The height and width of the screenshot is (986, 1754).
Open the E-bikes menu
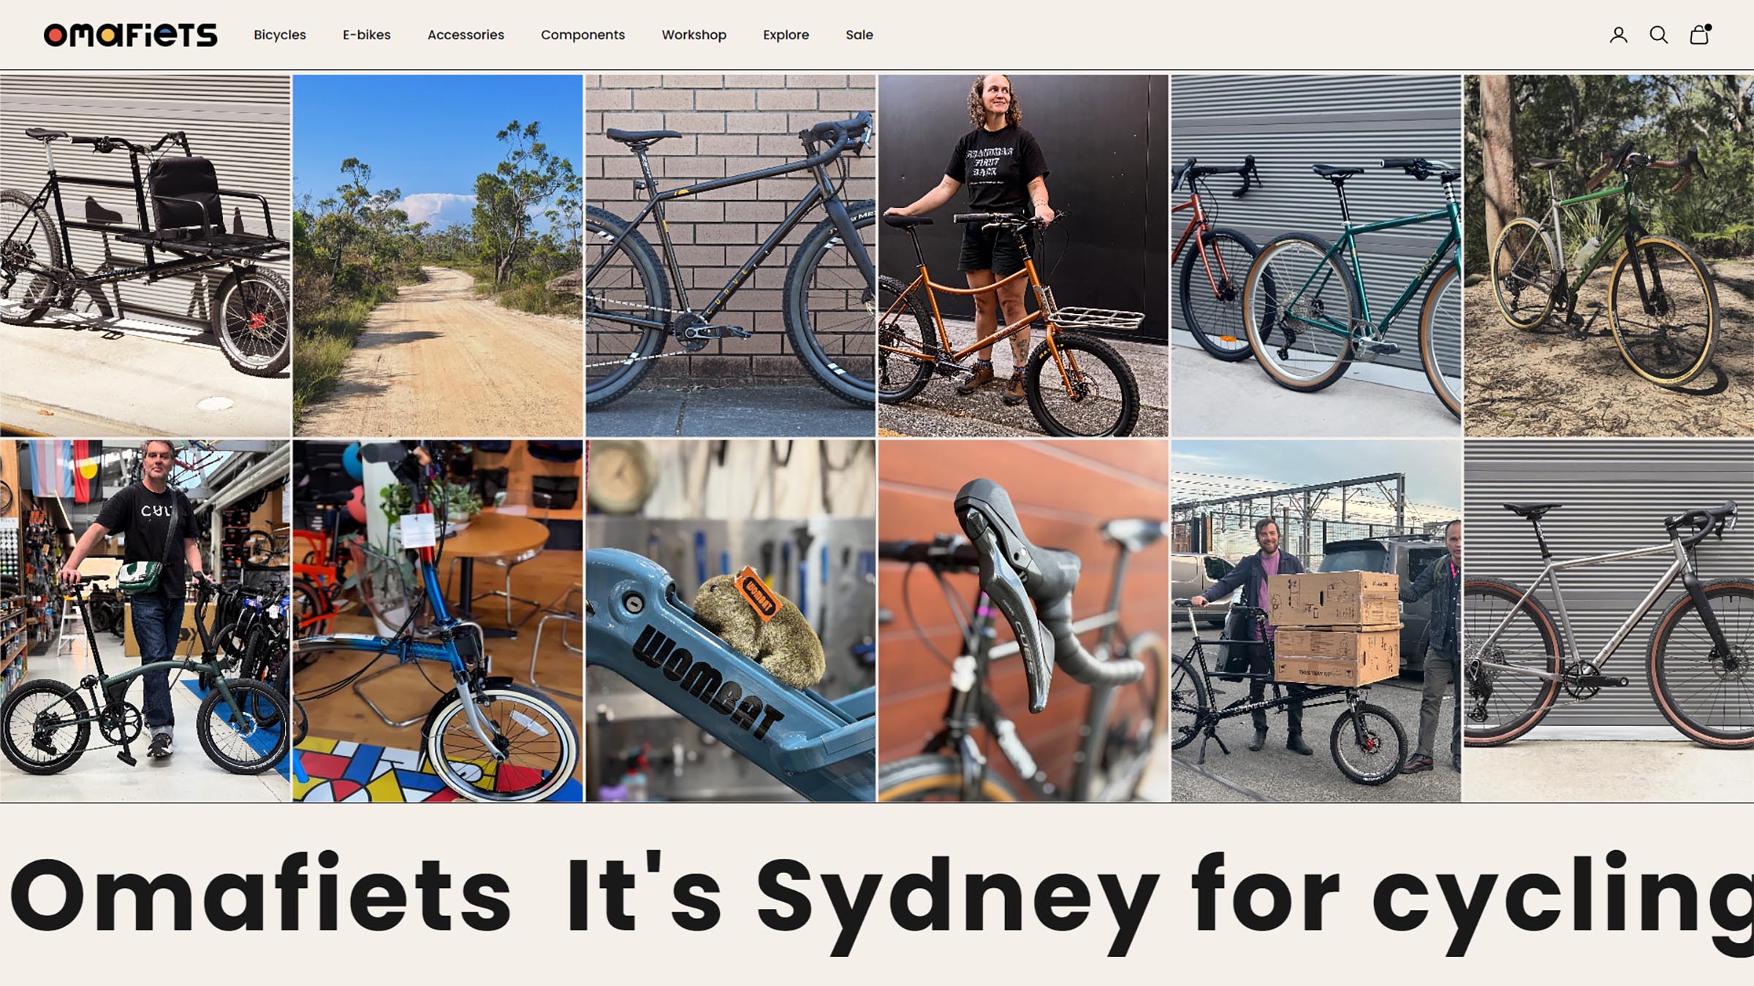[367, 35]
